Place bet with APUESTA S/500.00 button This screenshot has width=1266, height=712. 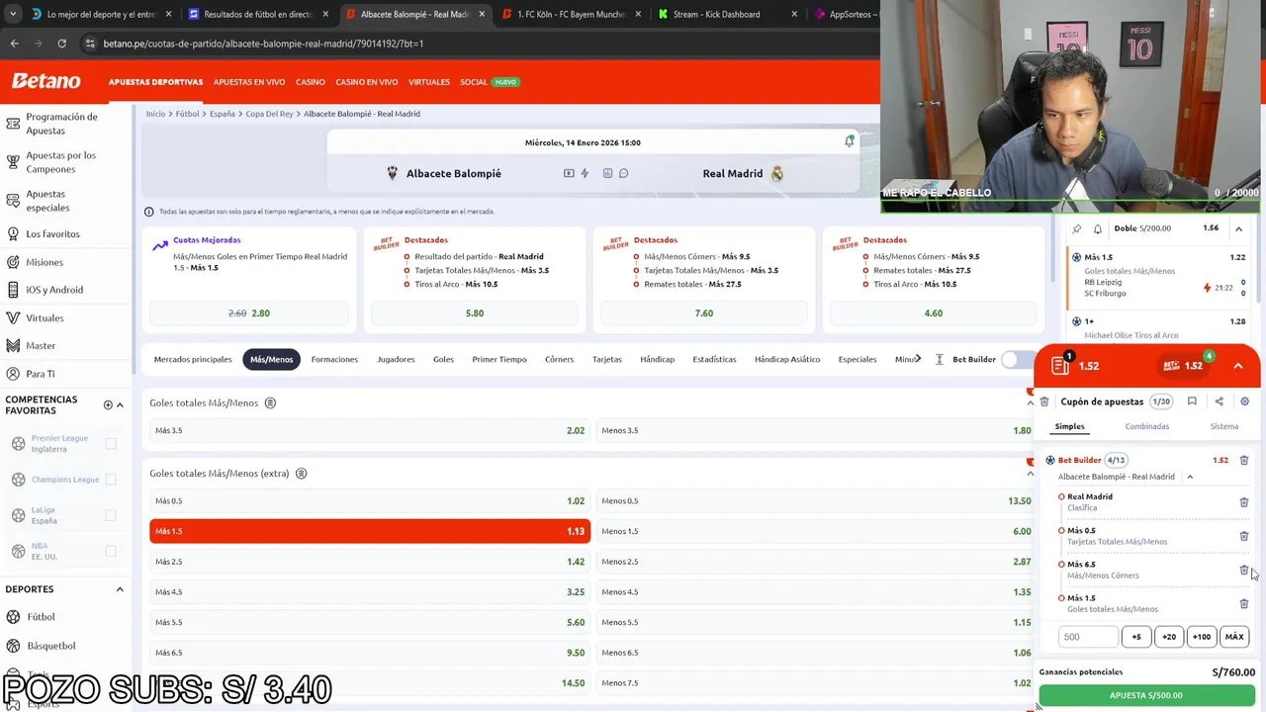click(x=1146, y=695)
